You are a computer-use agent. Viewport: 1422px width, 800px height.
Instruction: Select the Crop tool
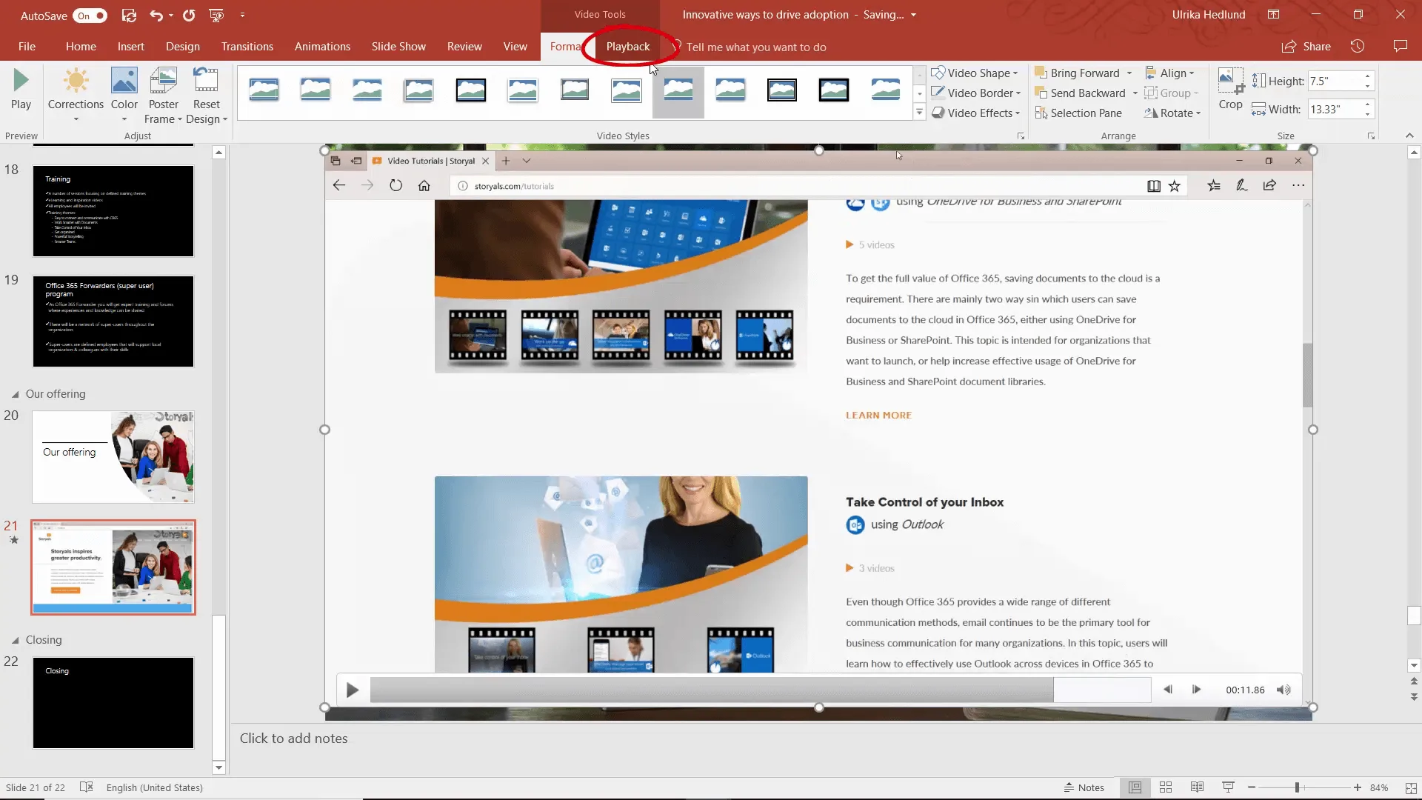[1230, 90]
